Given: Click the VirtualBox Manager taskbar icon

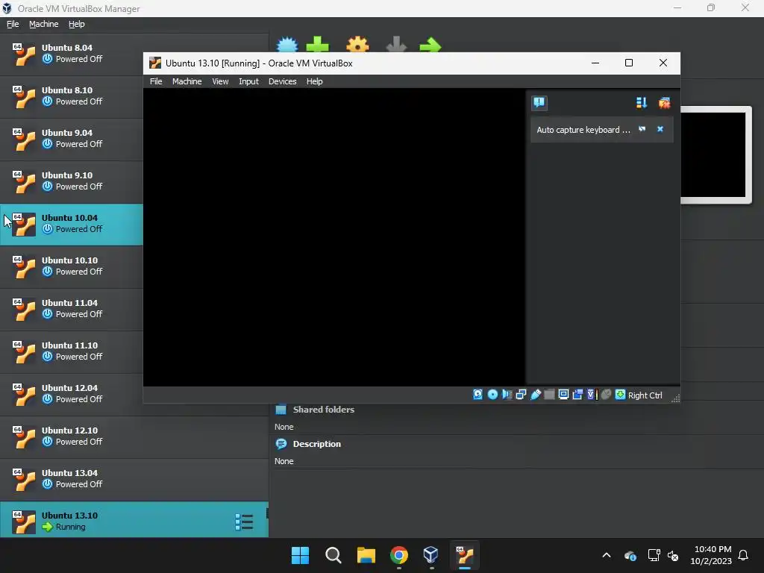Looking at the screenshot, I should (x=431, y=555).
